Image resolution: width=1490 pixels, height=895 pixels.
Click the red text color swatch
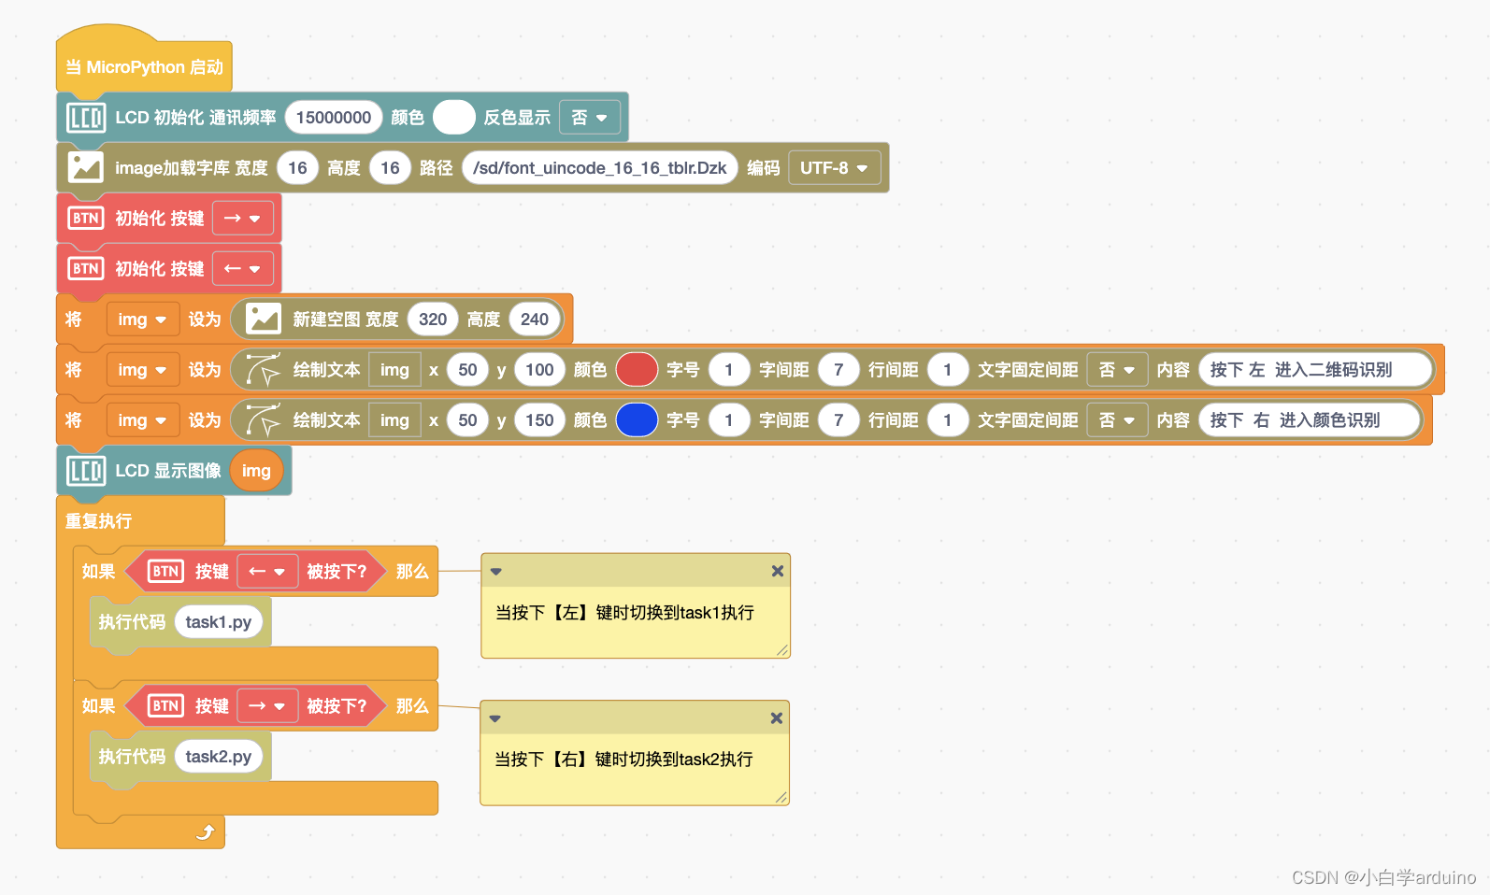coord(637,370)
